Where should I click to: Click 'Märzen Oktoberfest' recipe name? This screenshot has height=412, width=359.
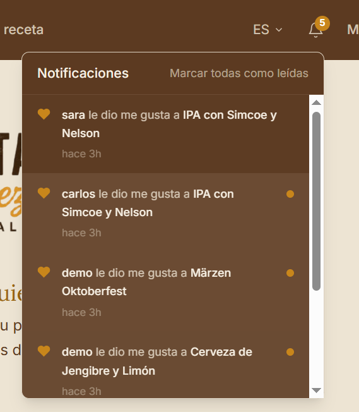(146, 282)
